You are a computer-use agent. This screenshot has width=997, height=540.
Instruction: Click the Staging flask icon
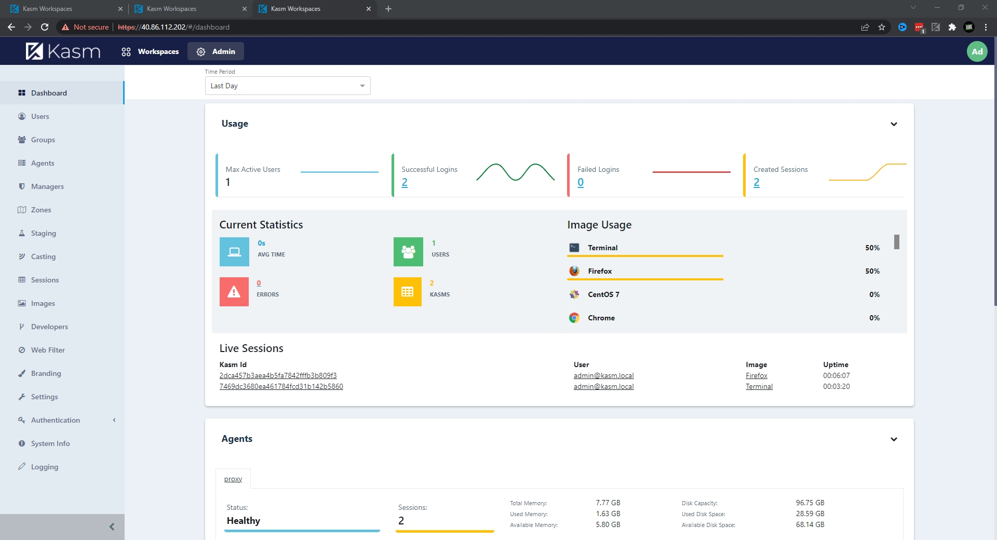(x=22, y=233)
